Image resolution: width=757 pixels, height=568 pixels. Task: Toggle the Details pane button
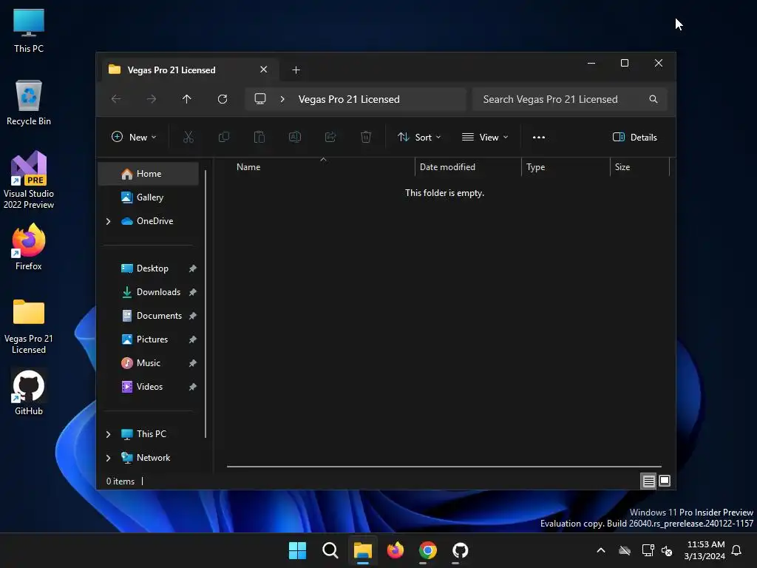point(635,138)
